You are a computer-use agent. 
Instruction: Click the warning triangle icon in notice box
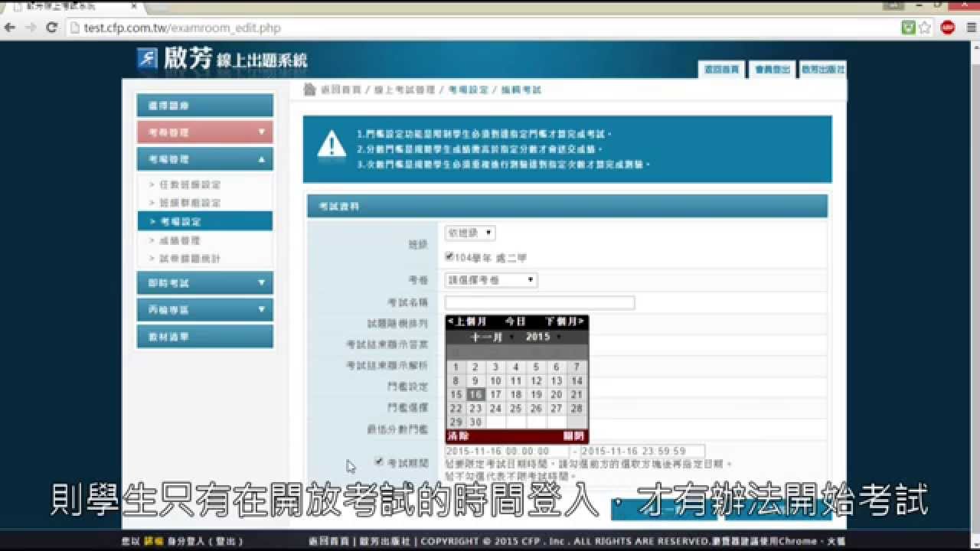coord(332,143)
